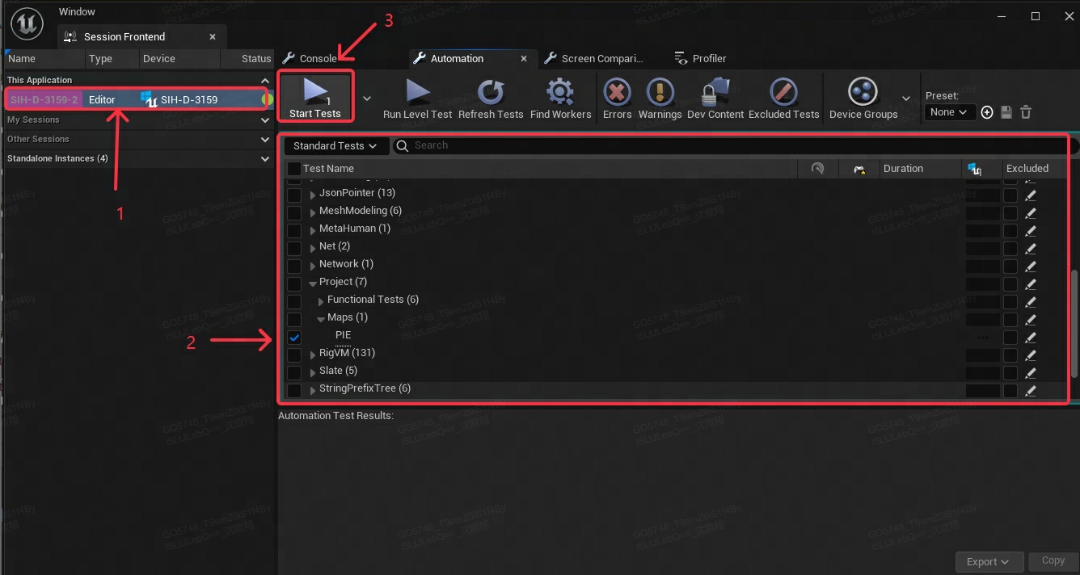Click the test list vertical scrollbar
This screenshot has width=1080, height=575.
1074,323
